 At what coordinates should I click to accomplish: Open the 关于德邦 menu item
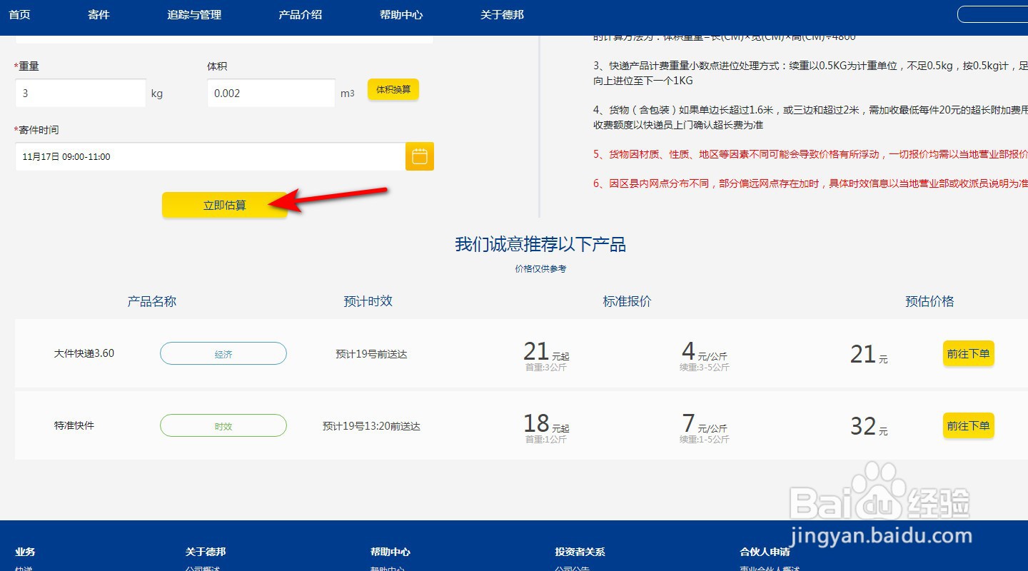coord(502,14)
